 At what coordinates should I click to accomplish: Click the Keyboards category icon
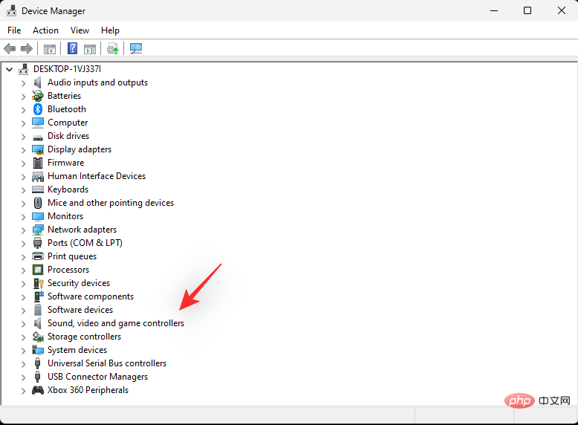[38, 189]
